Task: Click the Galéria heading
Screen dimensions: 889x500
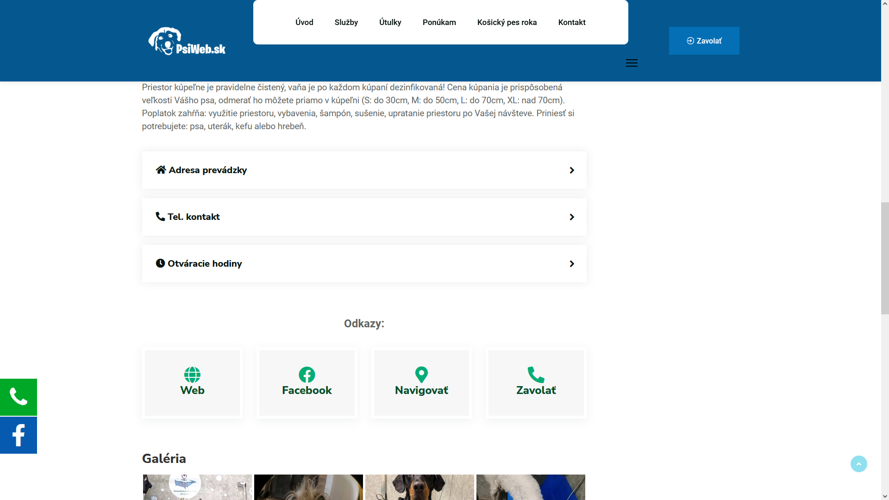Action: [164, 458]
